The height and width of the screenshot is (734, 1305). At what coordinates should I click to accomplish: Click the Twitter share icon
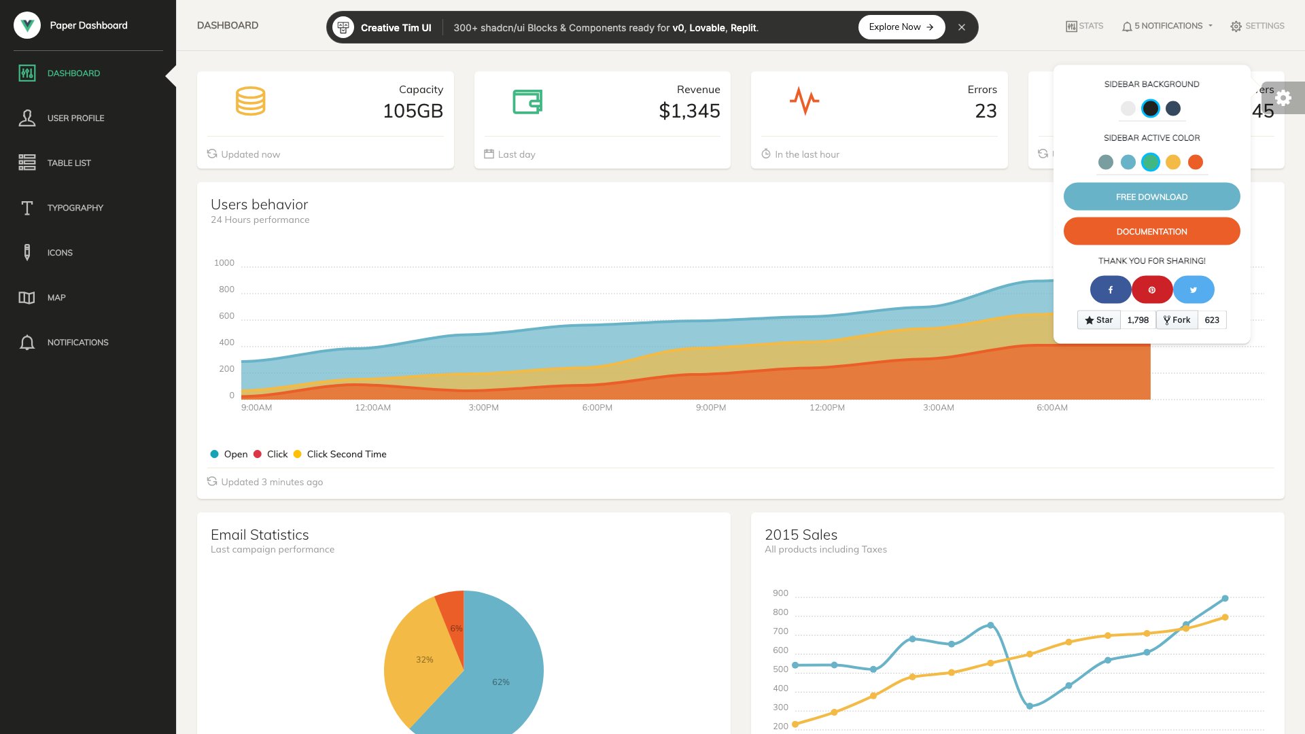point(1194,289)
